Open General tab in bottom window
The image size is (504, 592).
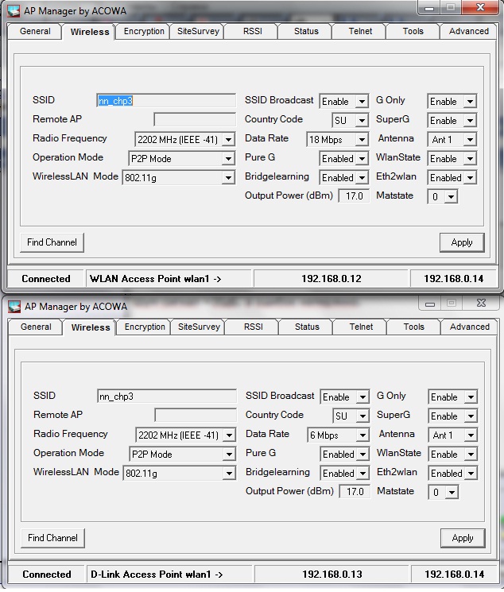click(36, 327)
